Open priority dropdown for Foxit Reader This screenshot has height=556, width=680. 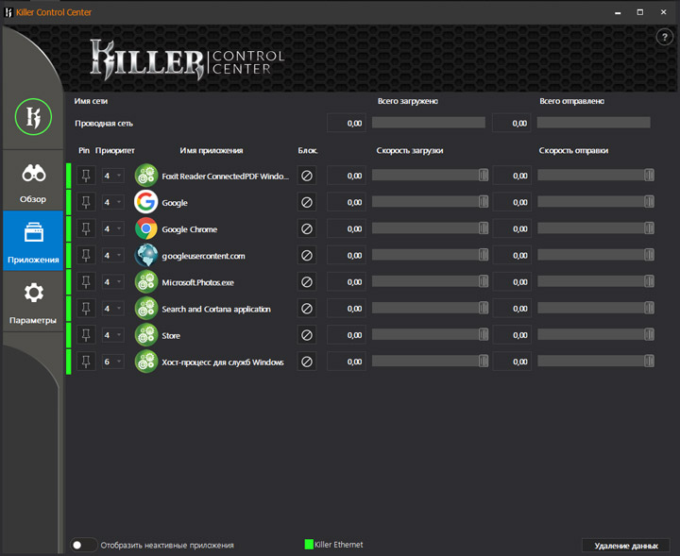coord(112,176)
